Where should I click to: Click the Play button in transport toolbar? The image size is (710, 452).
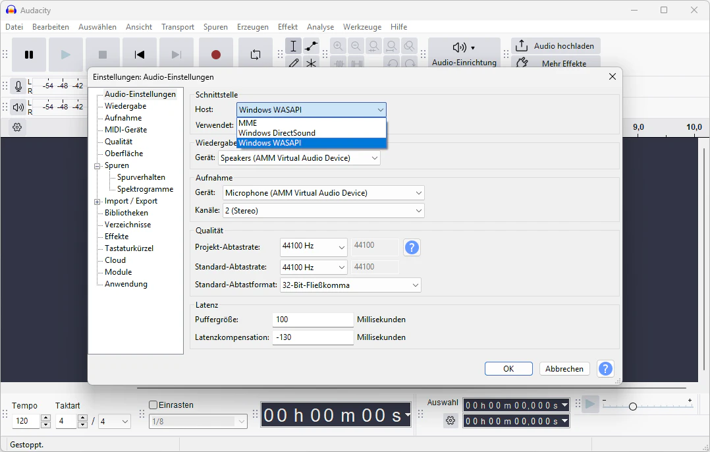[x=66, y=55]
